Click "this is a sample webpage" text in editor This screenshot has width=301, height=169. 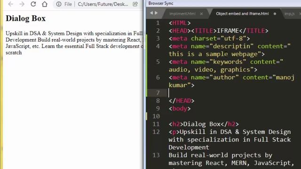coord(213,54)
